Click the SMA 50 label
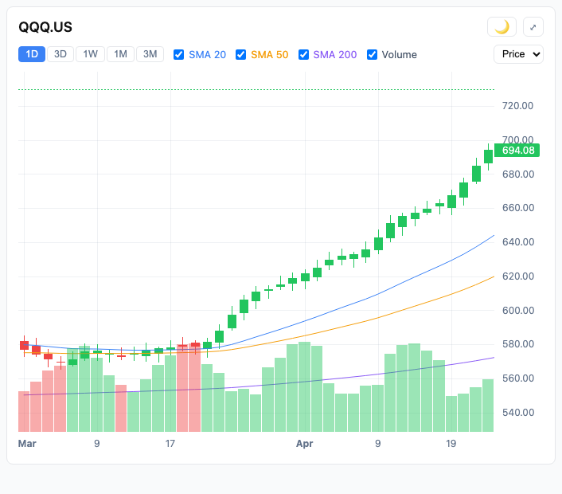Screen dimensions: 562x494 tap(270, 54)
